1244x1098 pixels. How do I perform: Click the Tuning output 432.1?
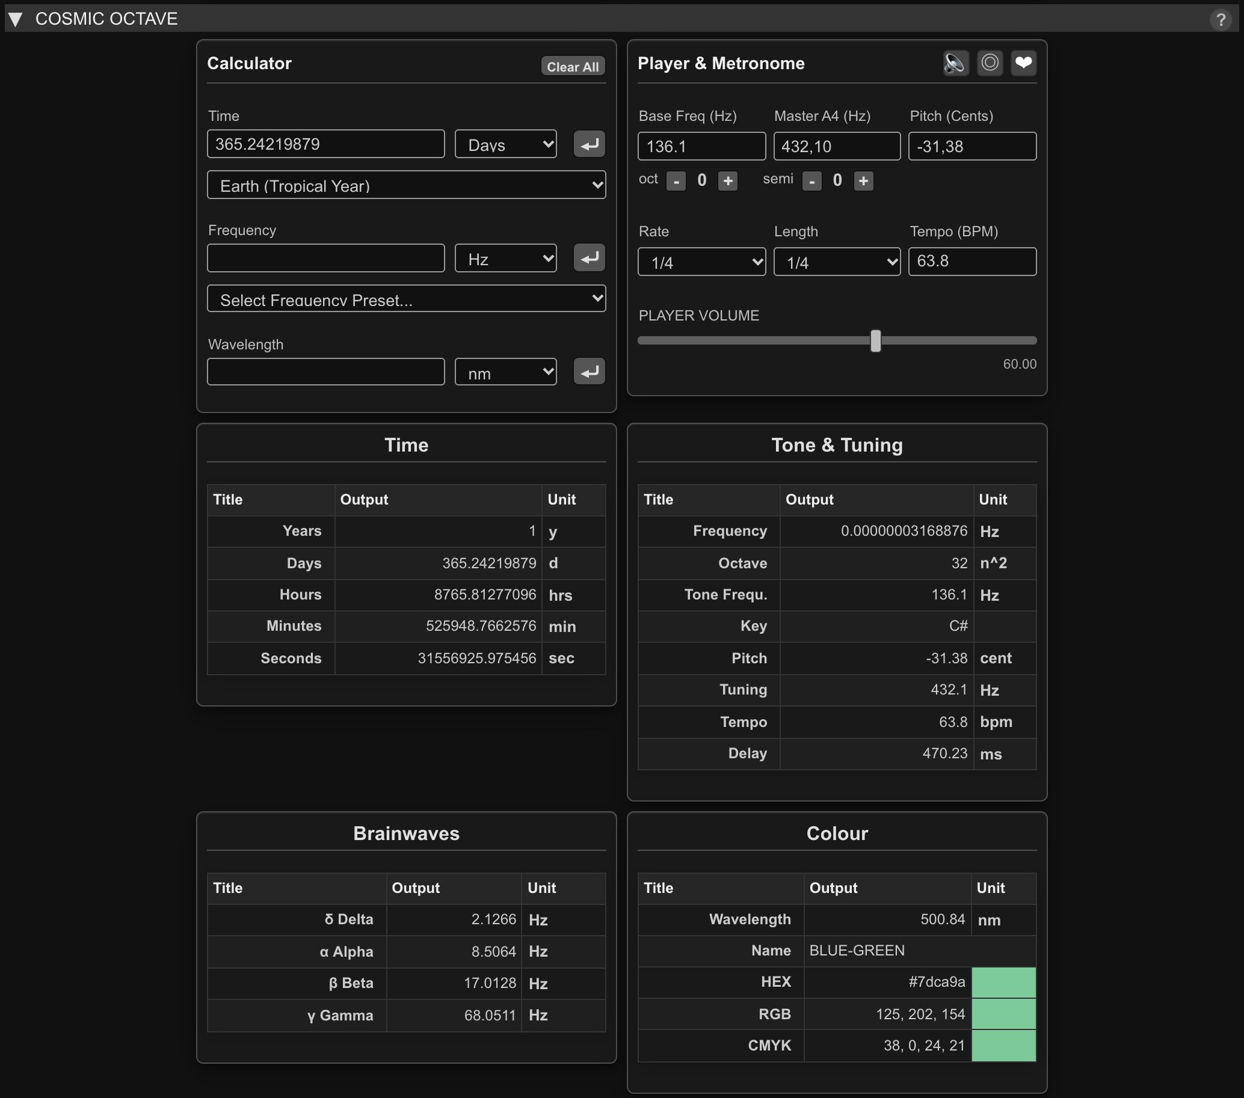949,690
